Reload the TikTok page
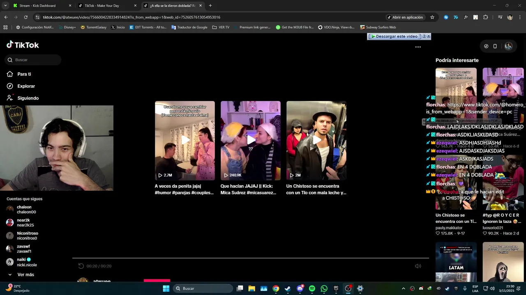 pos(25,17)
